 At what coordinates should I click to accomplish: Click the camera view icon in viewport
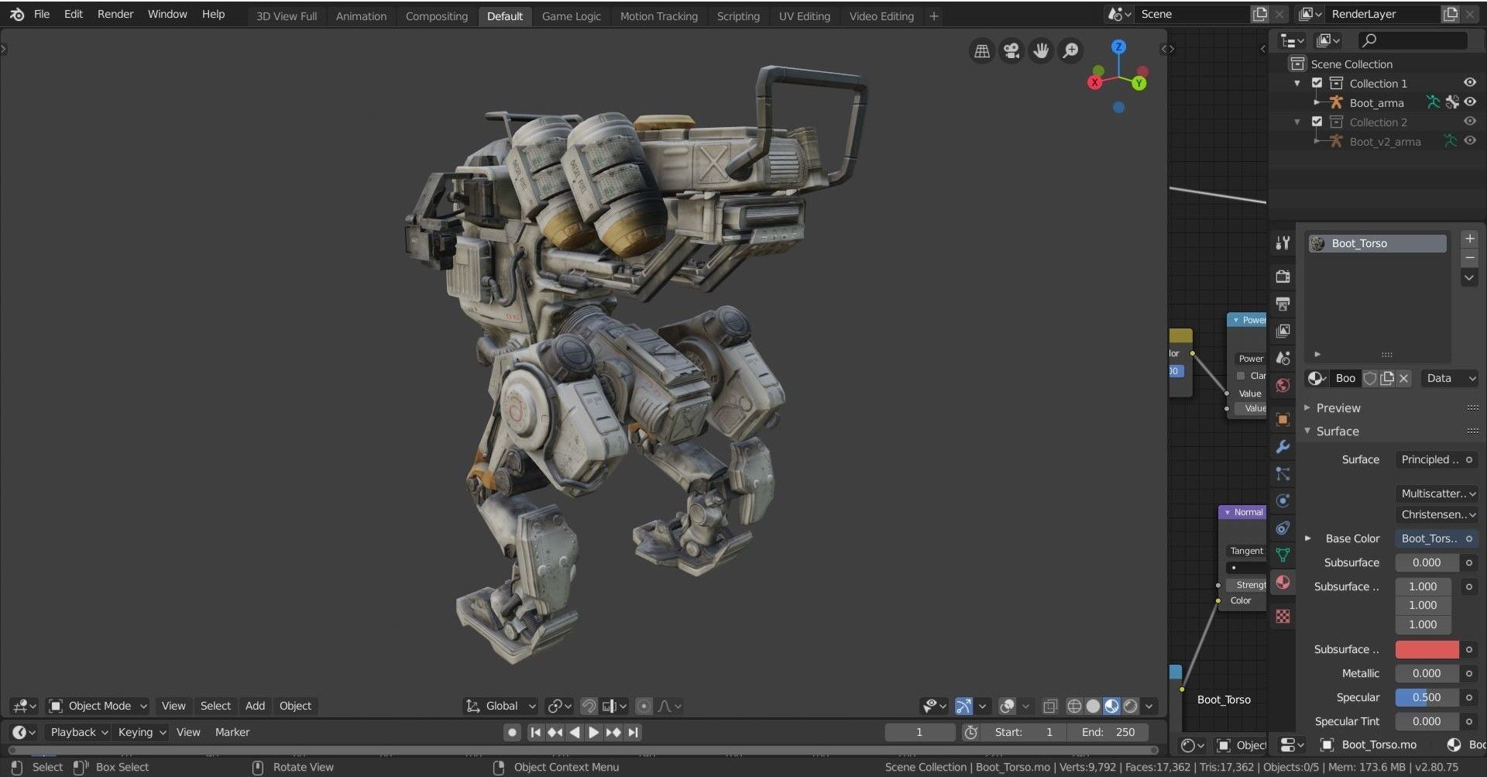point(1011,51)
